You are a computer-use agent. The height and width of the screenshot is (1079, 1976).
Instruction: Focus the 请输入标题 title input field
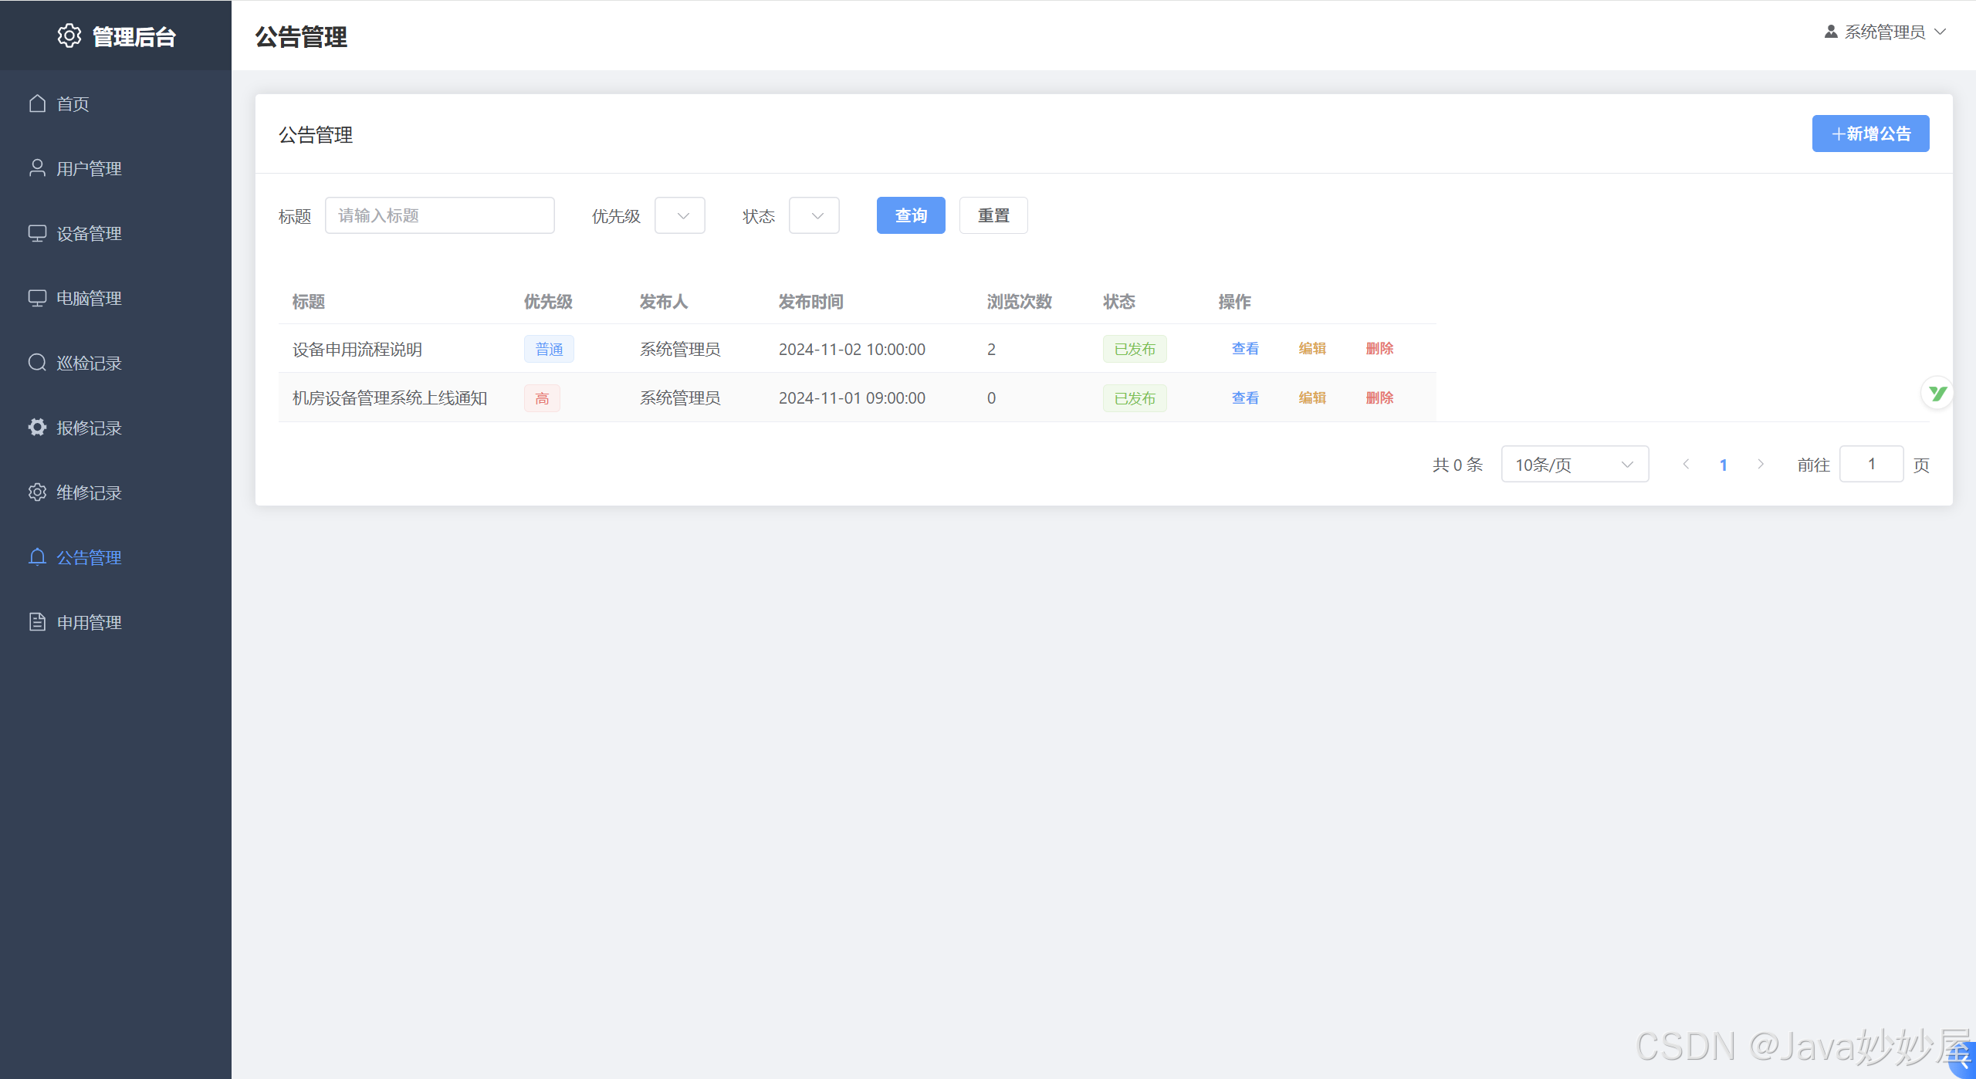[440, 215]
